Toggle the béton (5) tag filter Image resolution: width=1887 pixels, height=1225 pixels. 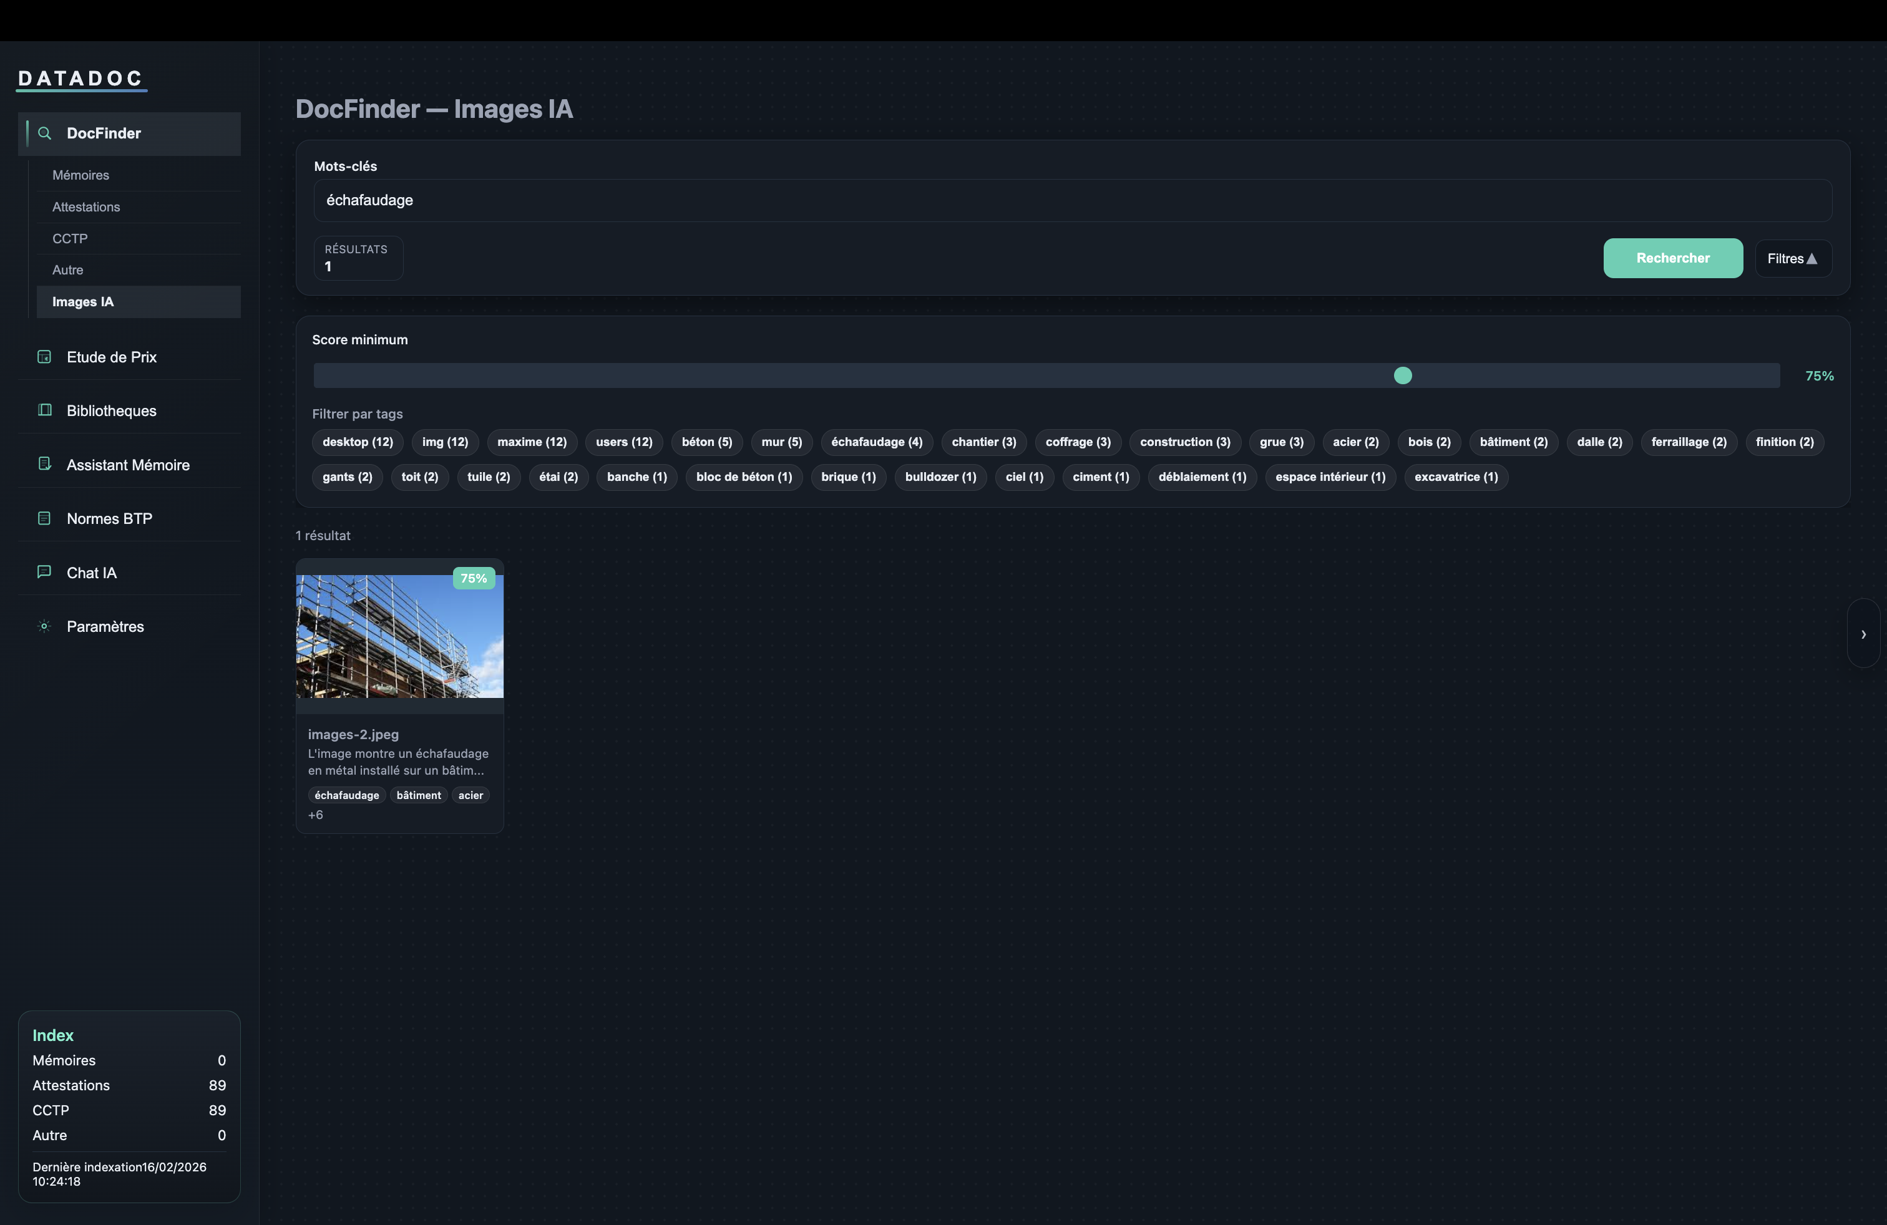tap(706, 442)
